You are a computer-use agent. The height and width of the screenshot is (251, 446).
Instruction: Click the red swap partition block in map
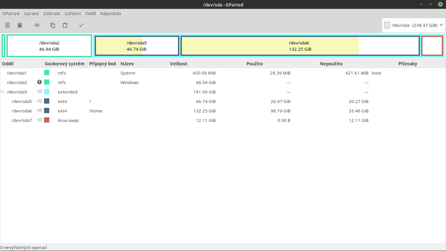coord(432,46)
